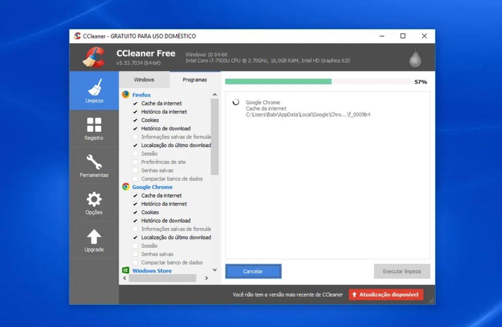
Task: Switch to the Windows tab
Action: (x=144, y=79)
